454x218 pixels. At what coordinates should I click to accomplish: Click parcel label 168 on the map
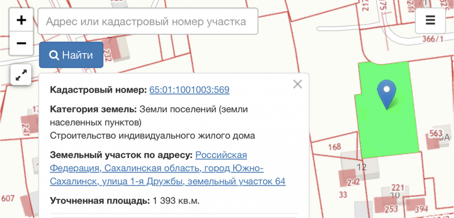coord(334,147)
